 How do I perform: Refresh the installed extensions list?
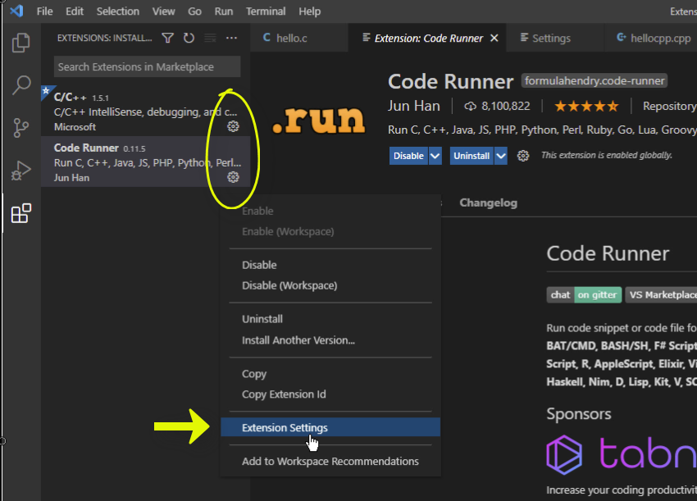point(189,39)
